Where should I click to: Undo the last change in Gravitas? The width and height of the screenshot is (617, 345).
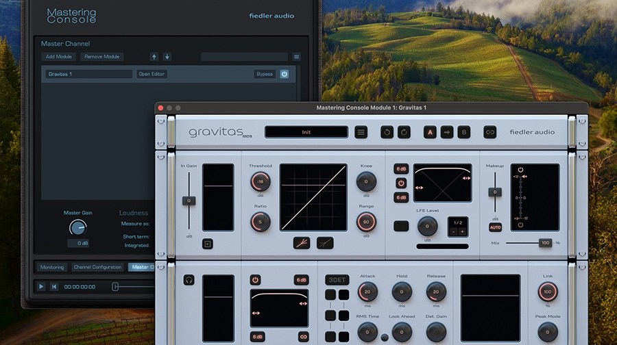pyautogui.click(x=387, y=132)
